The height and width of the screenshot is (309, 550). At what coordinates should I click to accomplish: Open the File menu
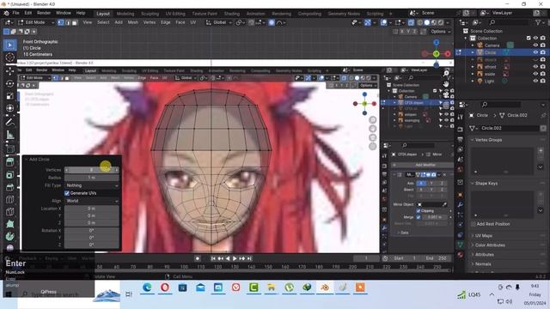(x=15, y=13)
